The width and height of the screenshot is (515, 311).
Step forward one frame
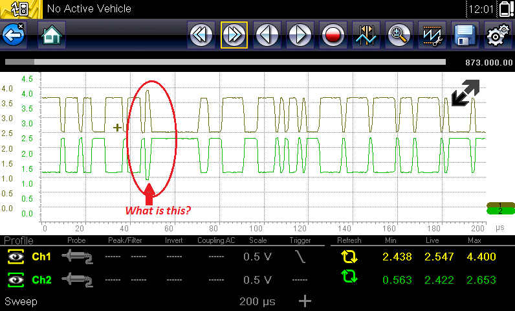pyautogui.click(x=300, y=35)
